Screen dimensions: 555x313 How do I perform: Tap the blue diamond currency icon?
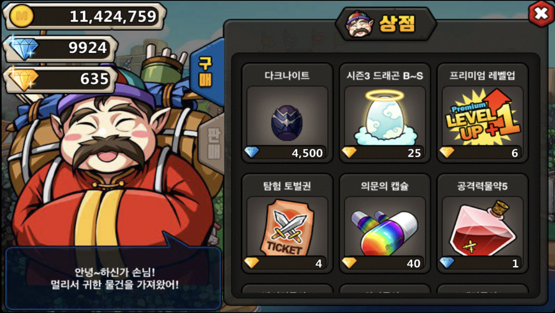(x=22, y=48)
